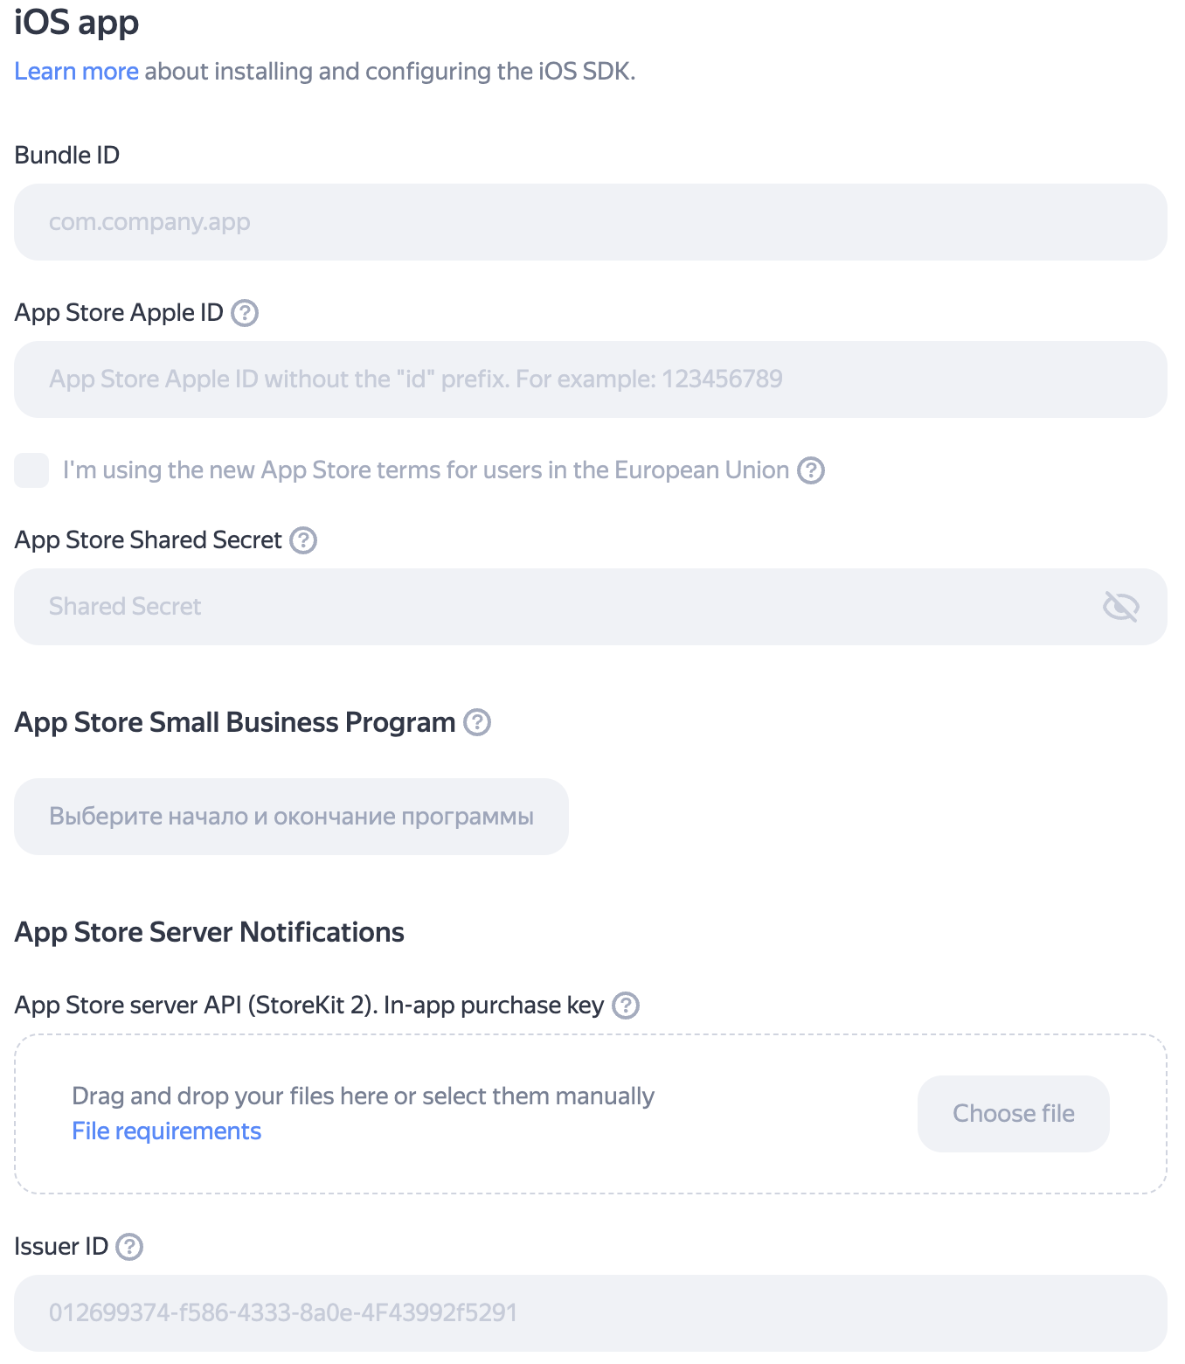Open the File requirements link

coord(166,1131)
